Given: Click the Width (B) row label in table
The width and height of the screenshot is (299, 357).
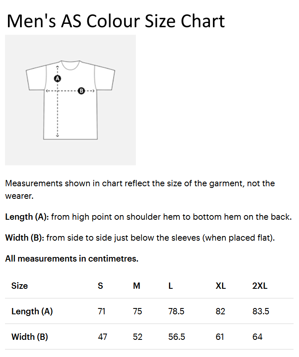Looking at the screenshot, I should click(x=30, y=337).
